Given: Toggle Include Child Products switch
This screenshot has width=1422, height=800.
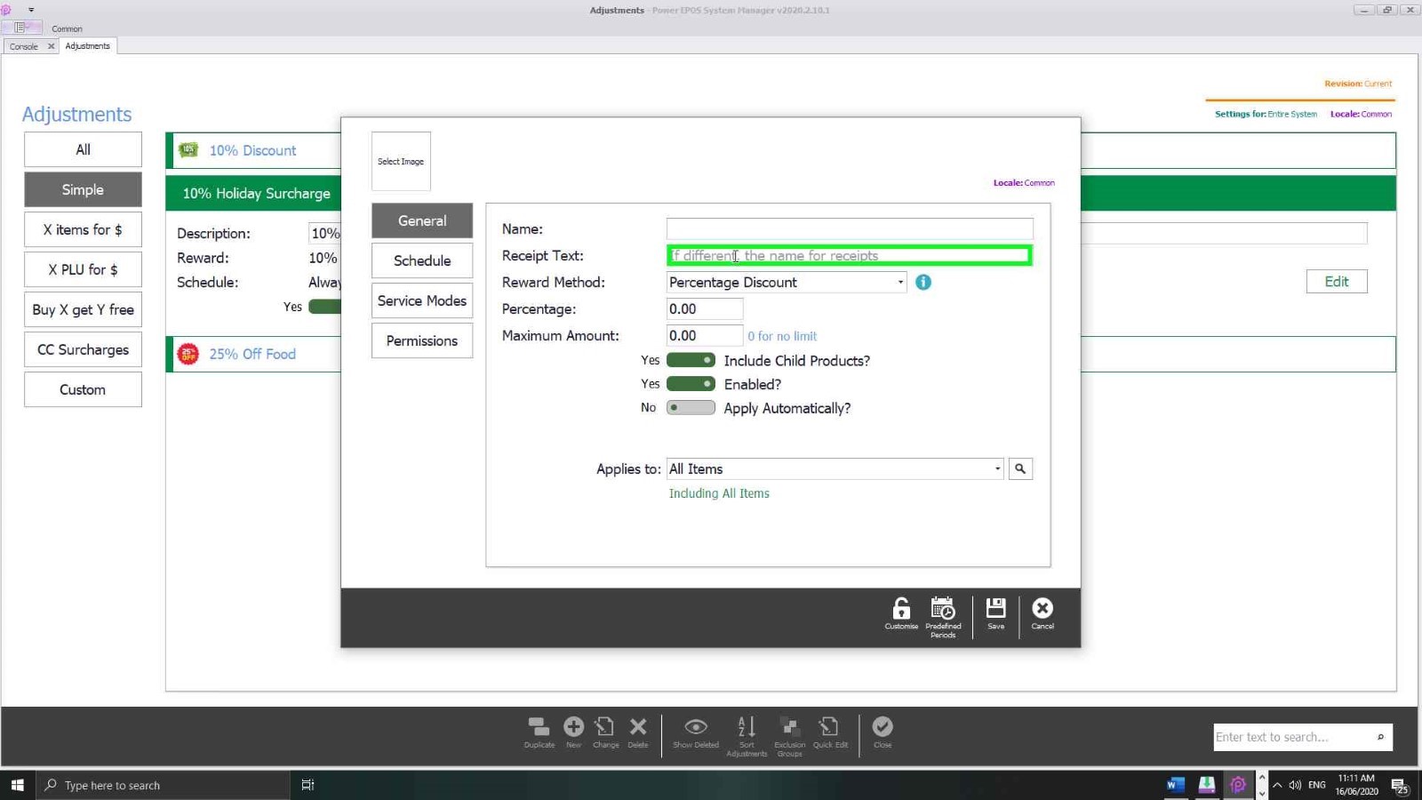Looking at the screenshot, I should pyautogui.click(x=691, y=360).
